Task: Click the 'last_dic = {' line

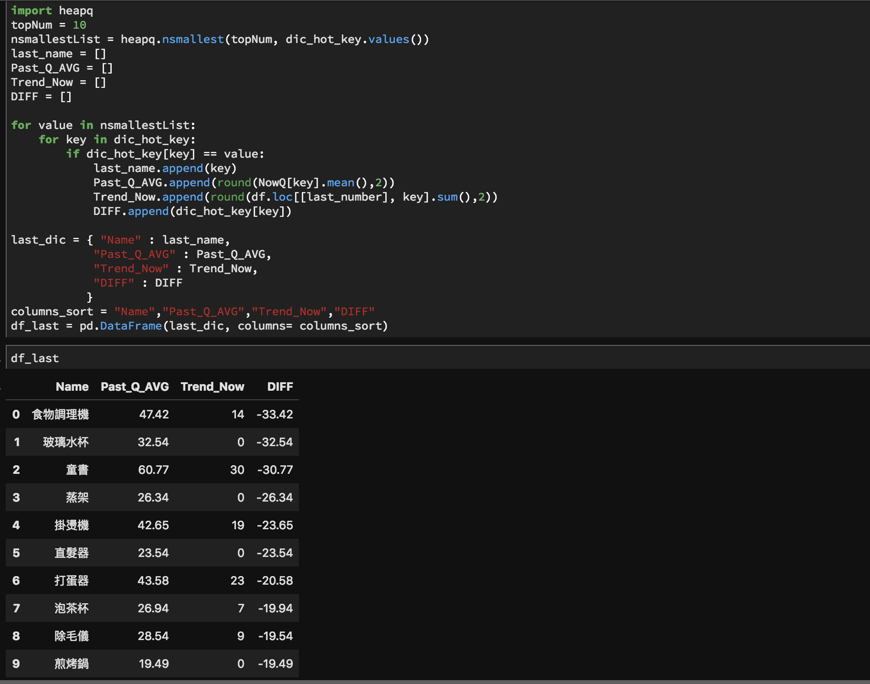Action: (121, 240)
